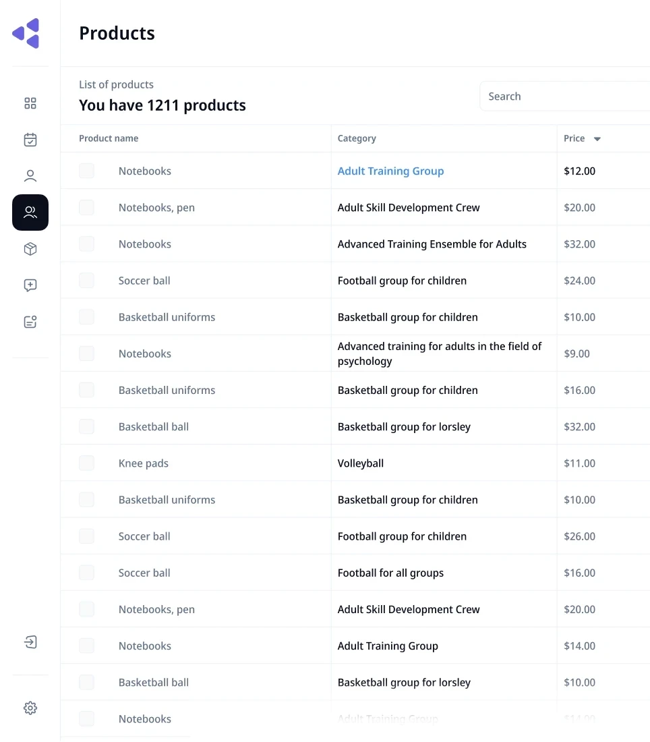Select checkbox beside Notebooks $12.00 row

86,171
